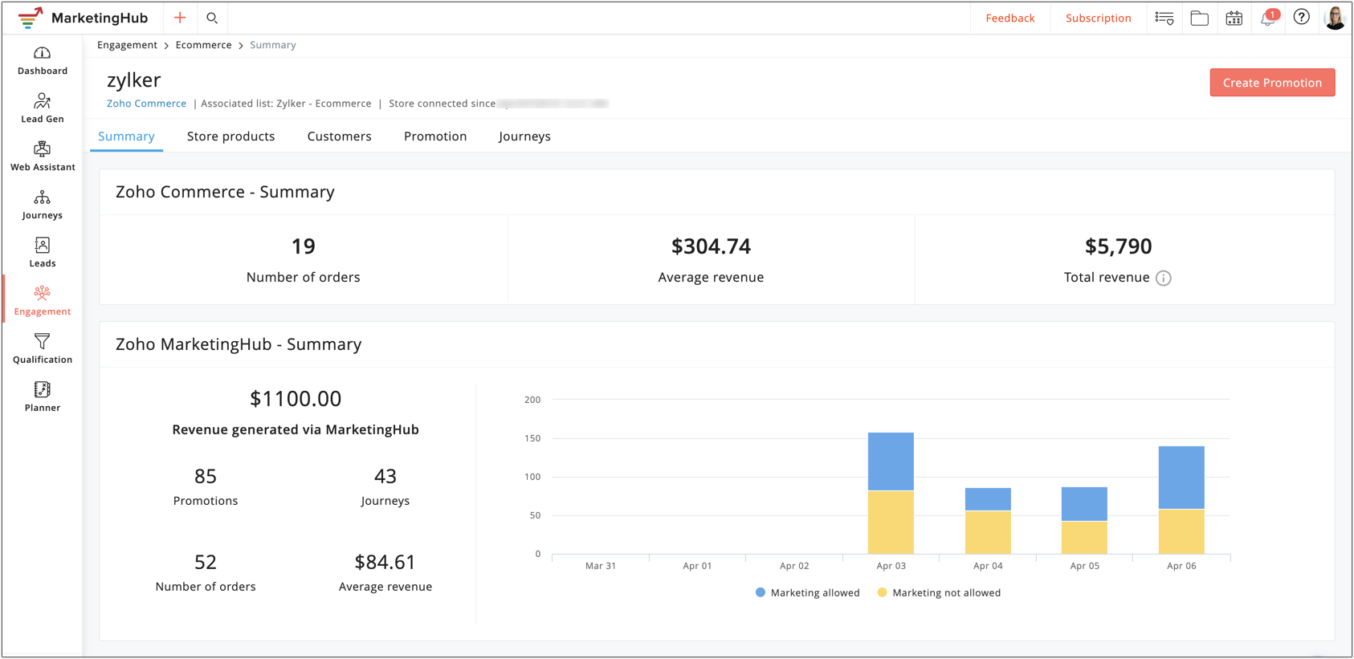Open the Journeys tab under zylker

524,136
